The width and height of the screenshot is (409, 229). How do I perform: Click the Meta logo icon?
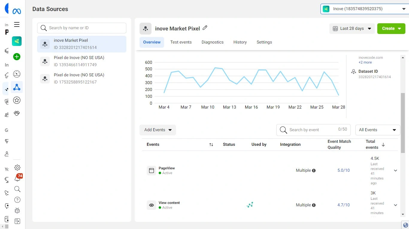(17, 11)
